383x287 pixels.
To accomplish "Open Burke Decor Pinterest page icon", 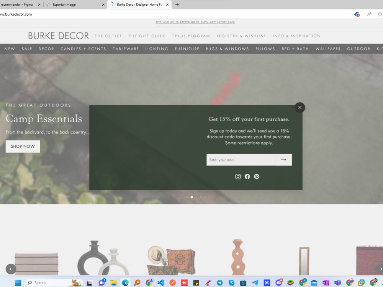I will coord(257,176).
